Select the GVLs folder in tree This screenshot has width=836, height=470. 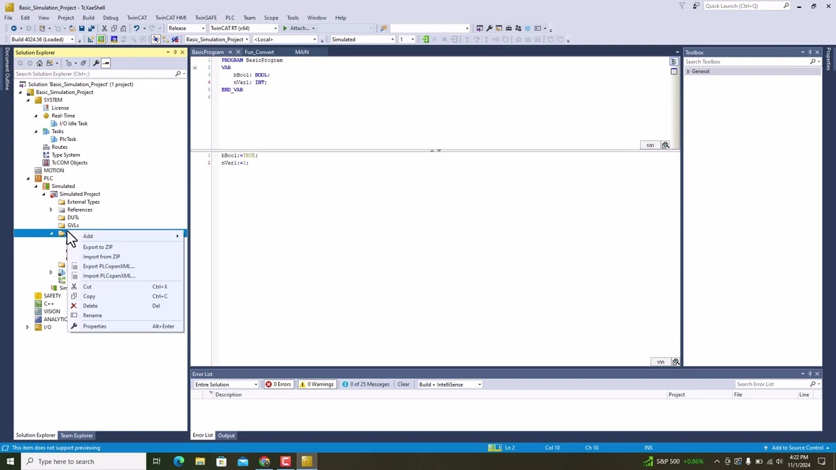click(72, 225)
